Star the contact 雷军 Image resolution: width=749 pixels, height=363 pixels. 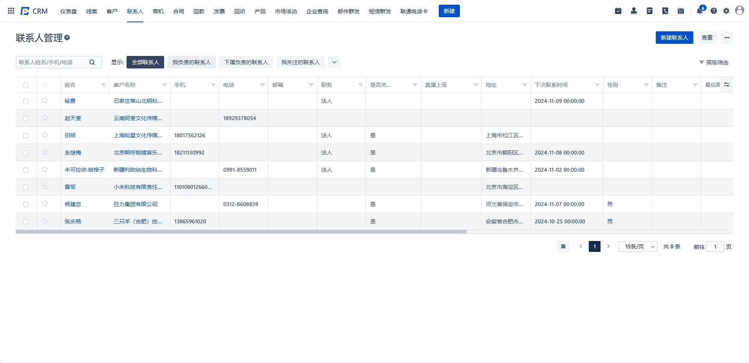(x=45, y=187)
